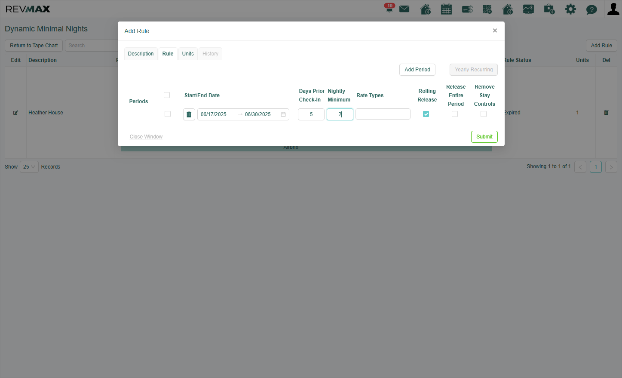Select the Rule tab
The image size is (622, 378).
(x=168, y=54)
